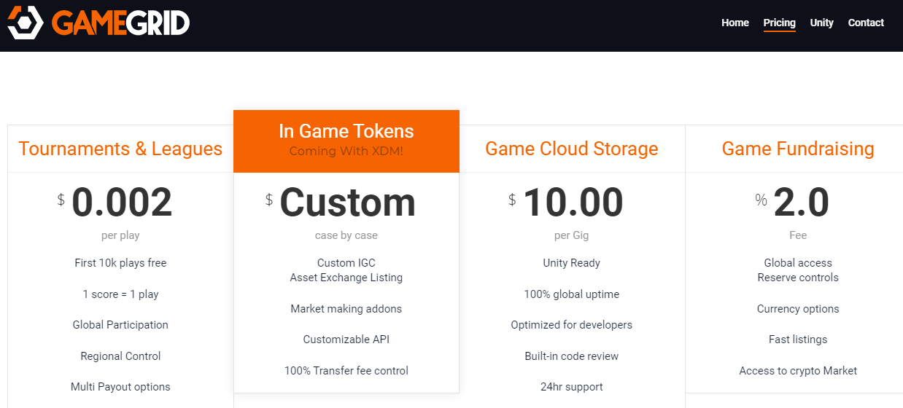The height and width of the screenshot is (408, 903).
Task: Click the 2.0 percent Fee value
Action: click(801, 203)
